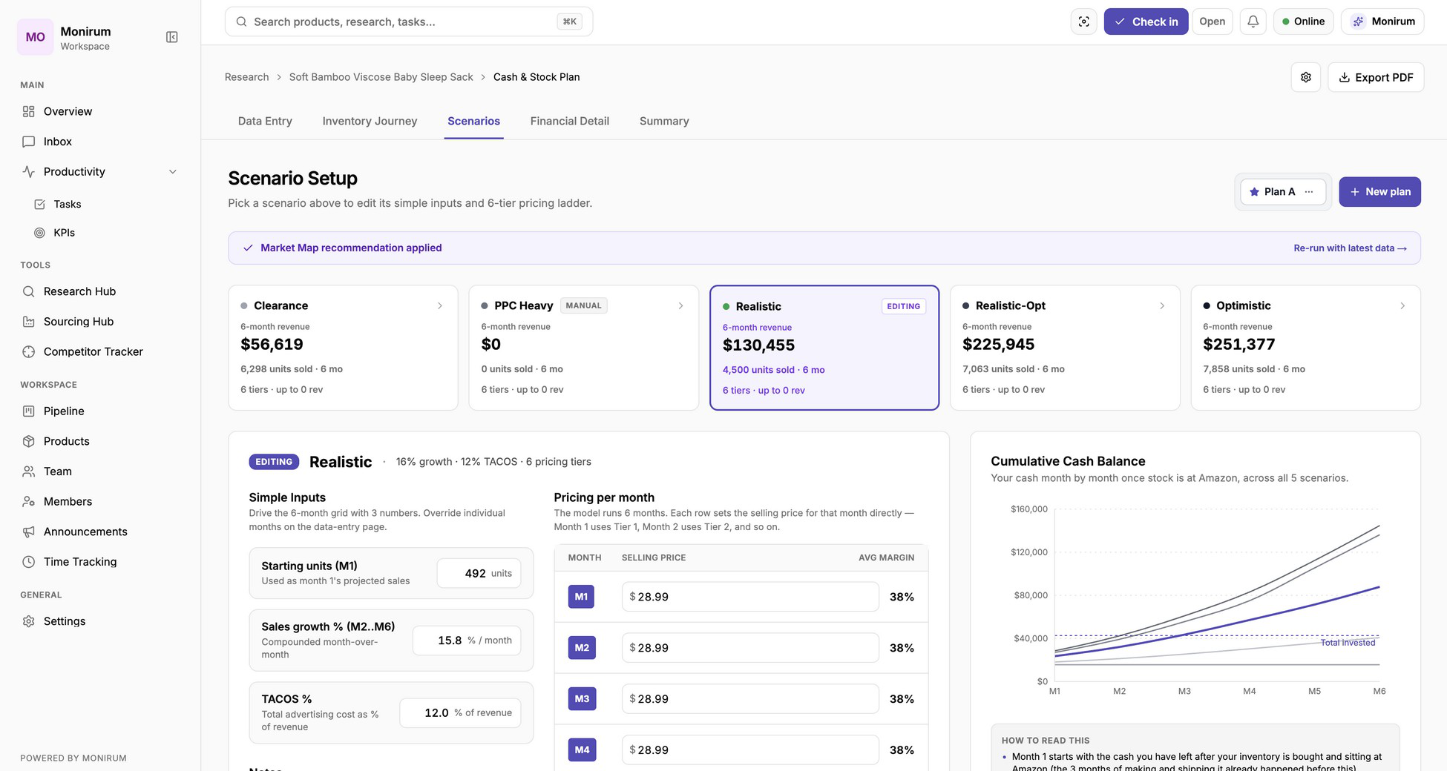
Task: Switch to the Financial Detail tab
Action: coord(569,121)
